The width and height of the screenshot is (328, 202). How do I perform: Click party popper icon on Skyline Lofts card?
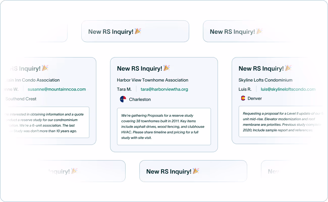click(288, 68)
